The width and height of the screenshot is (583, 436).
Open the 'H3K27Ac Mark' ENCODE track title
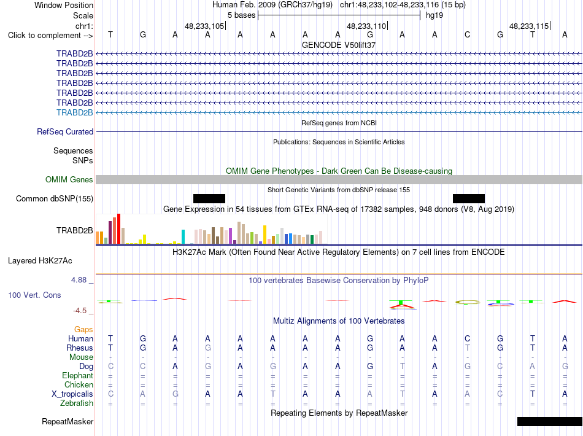click(x=339, y=252)
